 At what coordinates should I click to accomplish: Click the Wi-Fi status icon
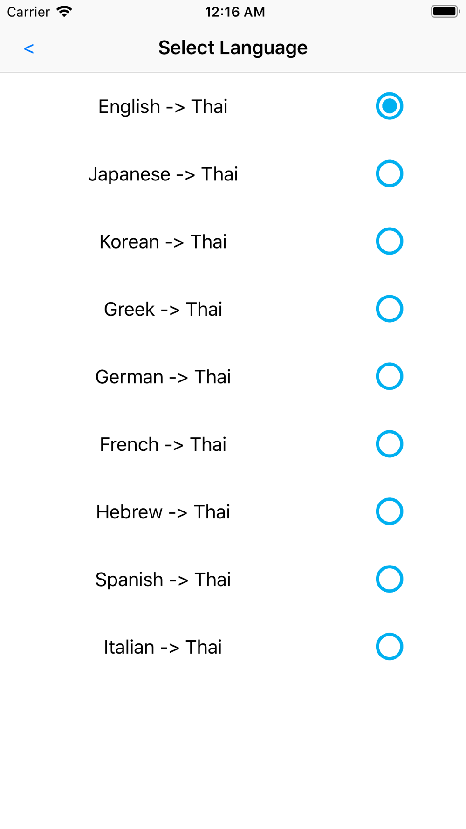pos(64,12)
